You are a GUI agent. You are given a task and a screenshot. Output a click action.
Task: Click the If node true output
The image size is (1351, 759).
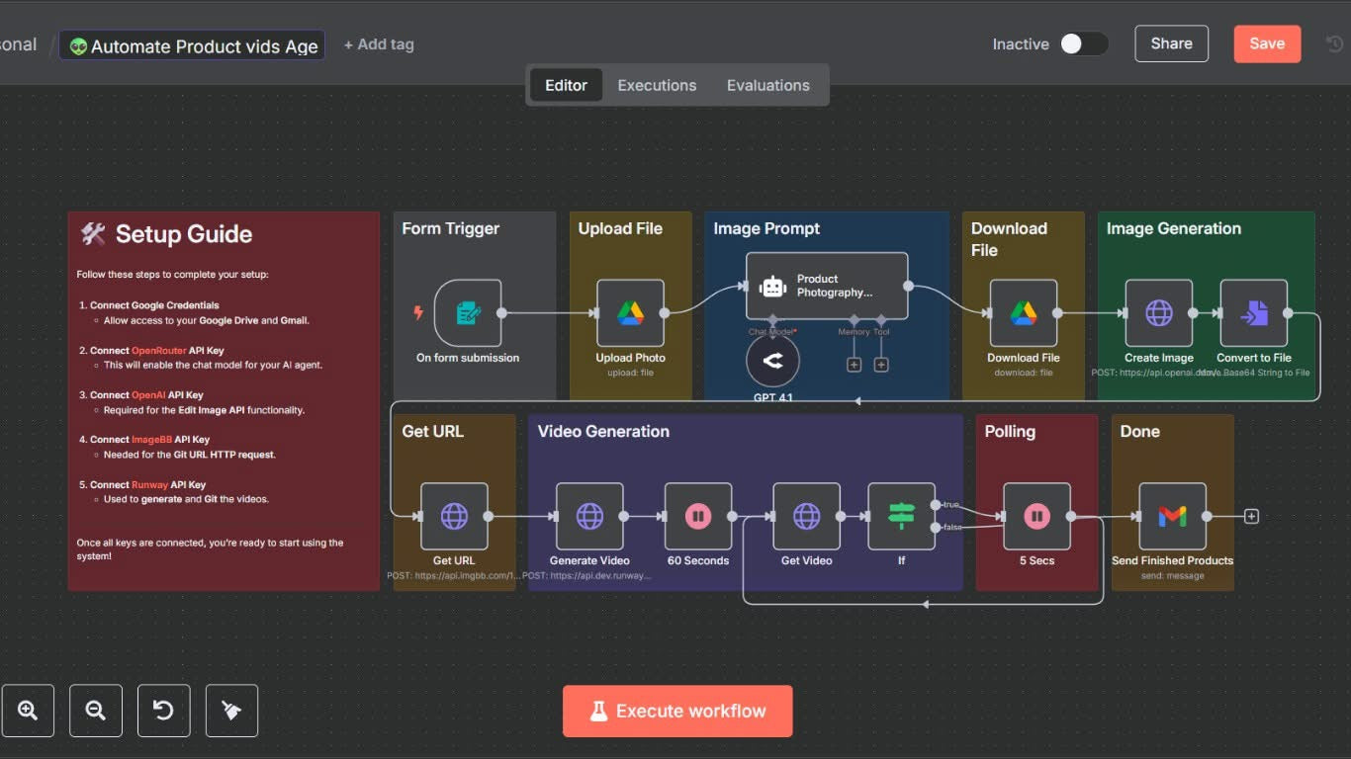tap(936, 505)
